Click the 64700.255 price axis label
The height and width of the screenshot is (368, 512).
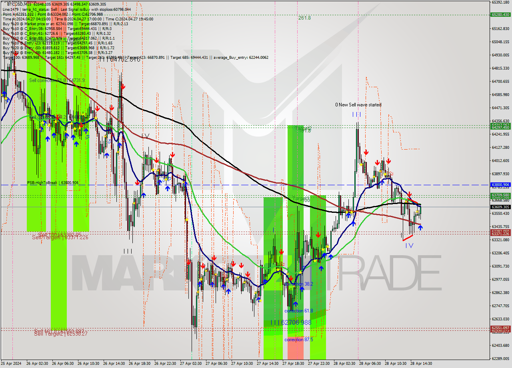click(x=500, y=81)
